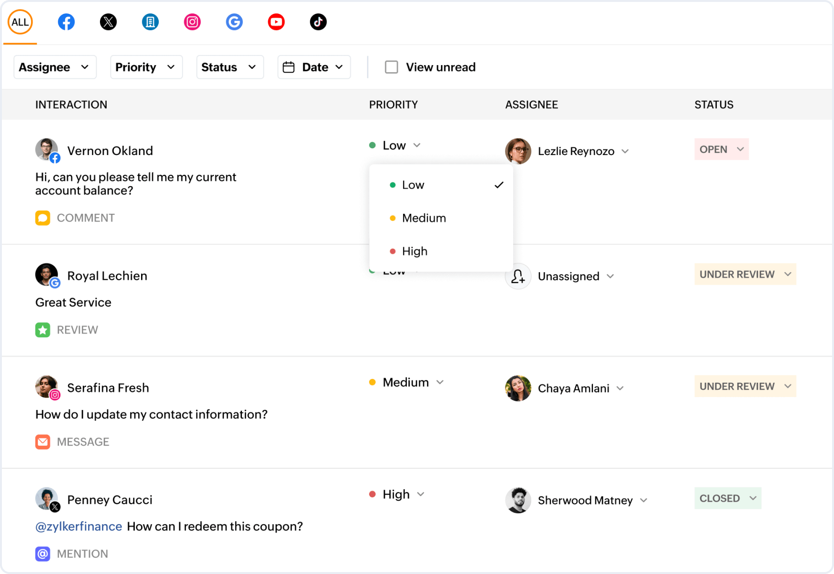Viewport: 834px width, 574px height.
Task: Open the Status filter dropdown
Action: [x=230, y=67]
